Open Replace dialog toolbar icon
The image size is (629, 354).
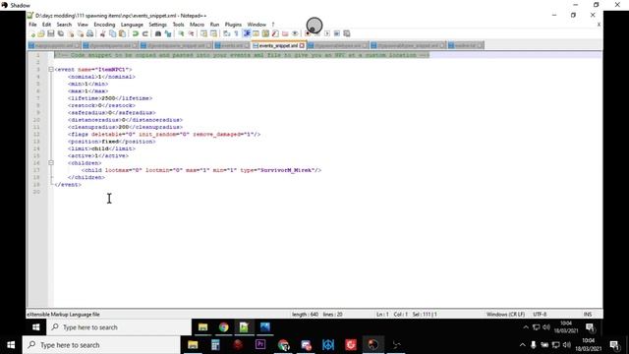[168, 33]
